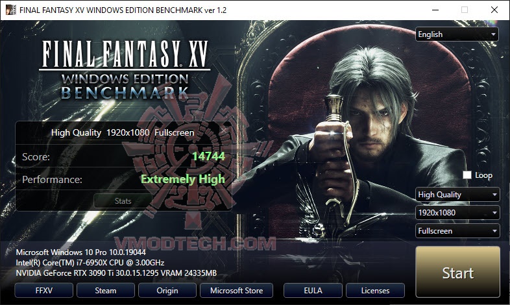Start the benchmark run
Image resolution: width=510 pixels, height=305 pixels.
pyautogui.click(x=457, y=272)
